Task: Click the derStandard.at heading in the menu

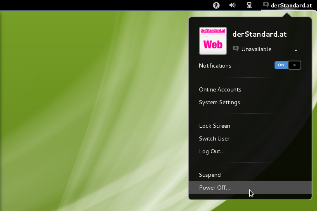Action: [260, 34]
